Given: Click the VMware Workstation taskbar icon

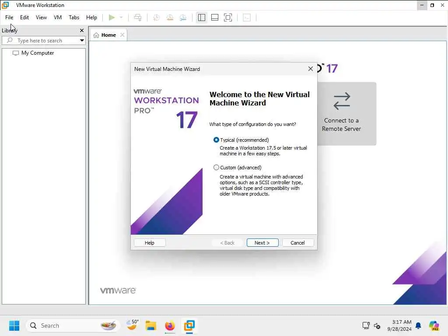Looking at the screenshot, I should [x=189, y=325].
